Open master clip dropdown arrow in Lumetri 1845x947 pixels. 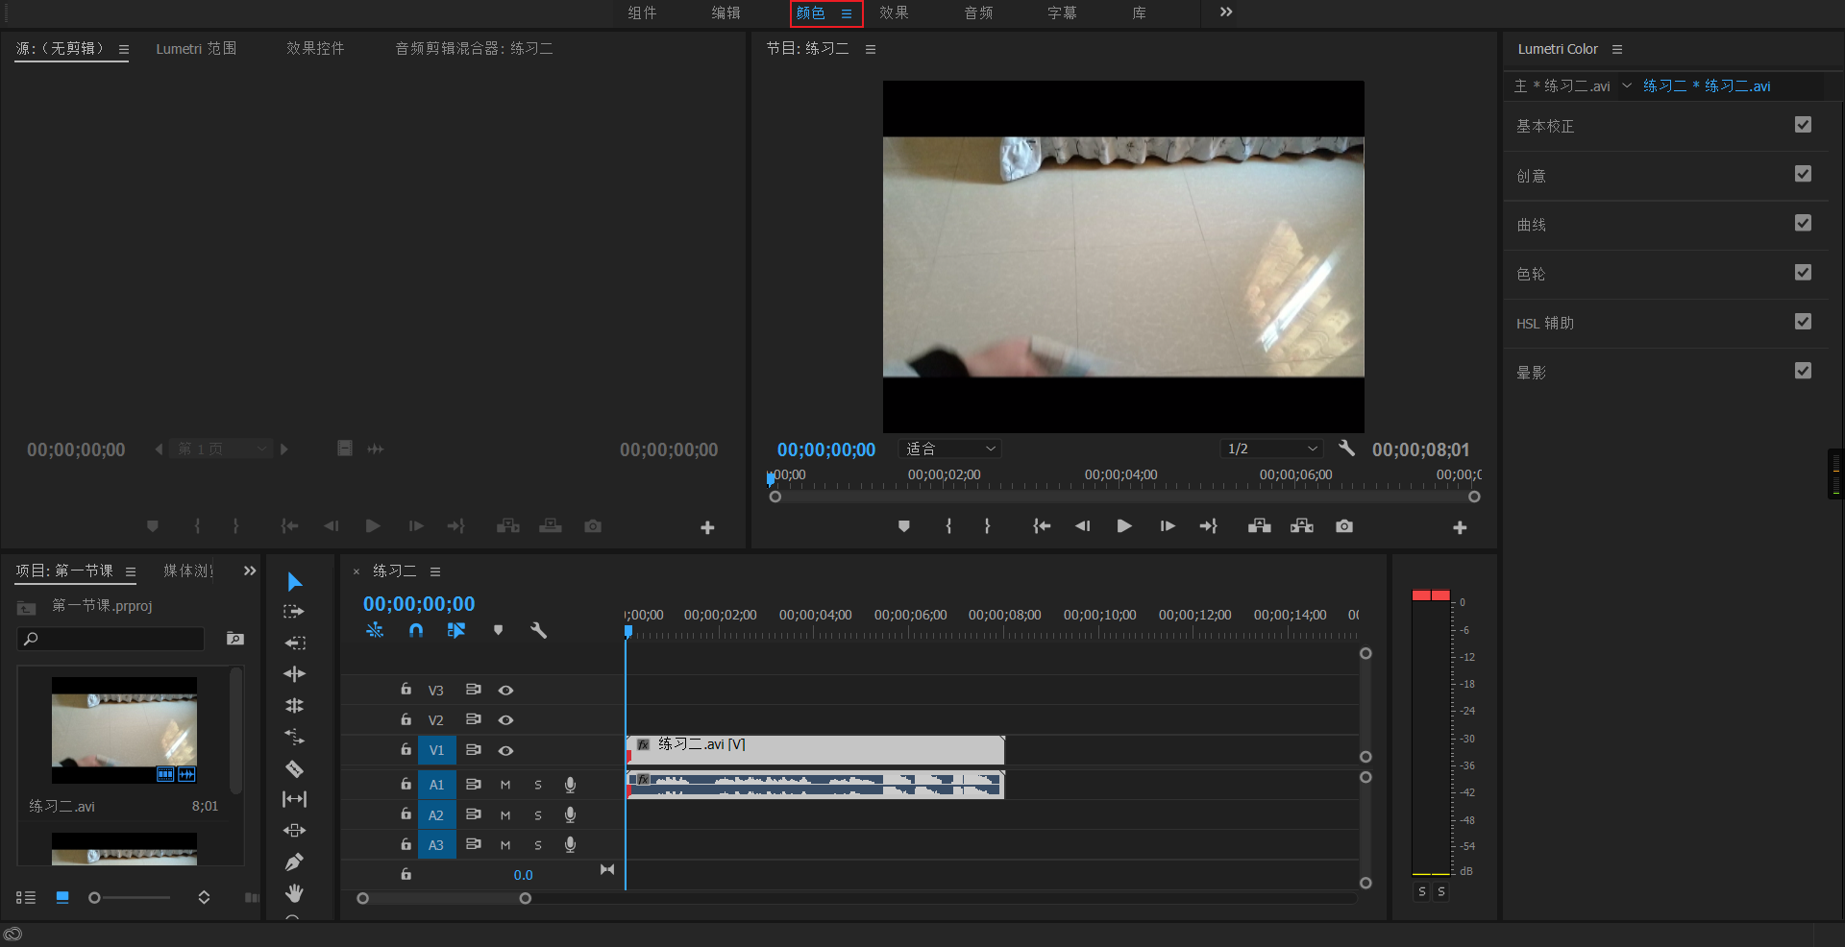[x=1627, y=85]
